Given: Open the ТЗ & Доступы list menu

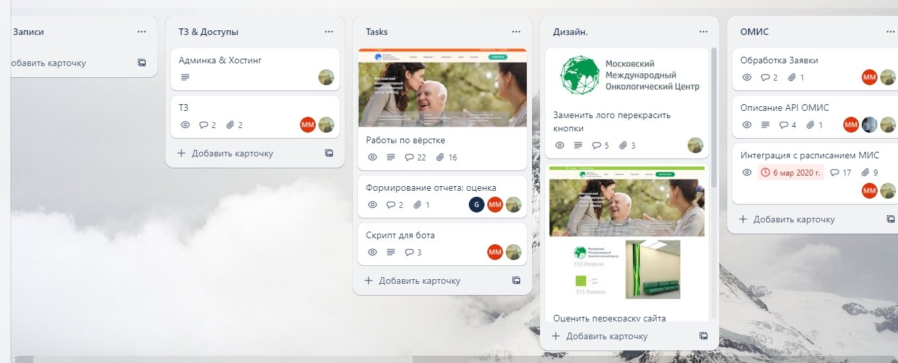Looking at the screenshot, I should [x=329, y=32].
